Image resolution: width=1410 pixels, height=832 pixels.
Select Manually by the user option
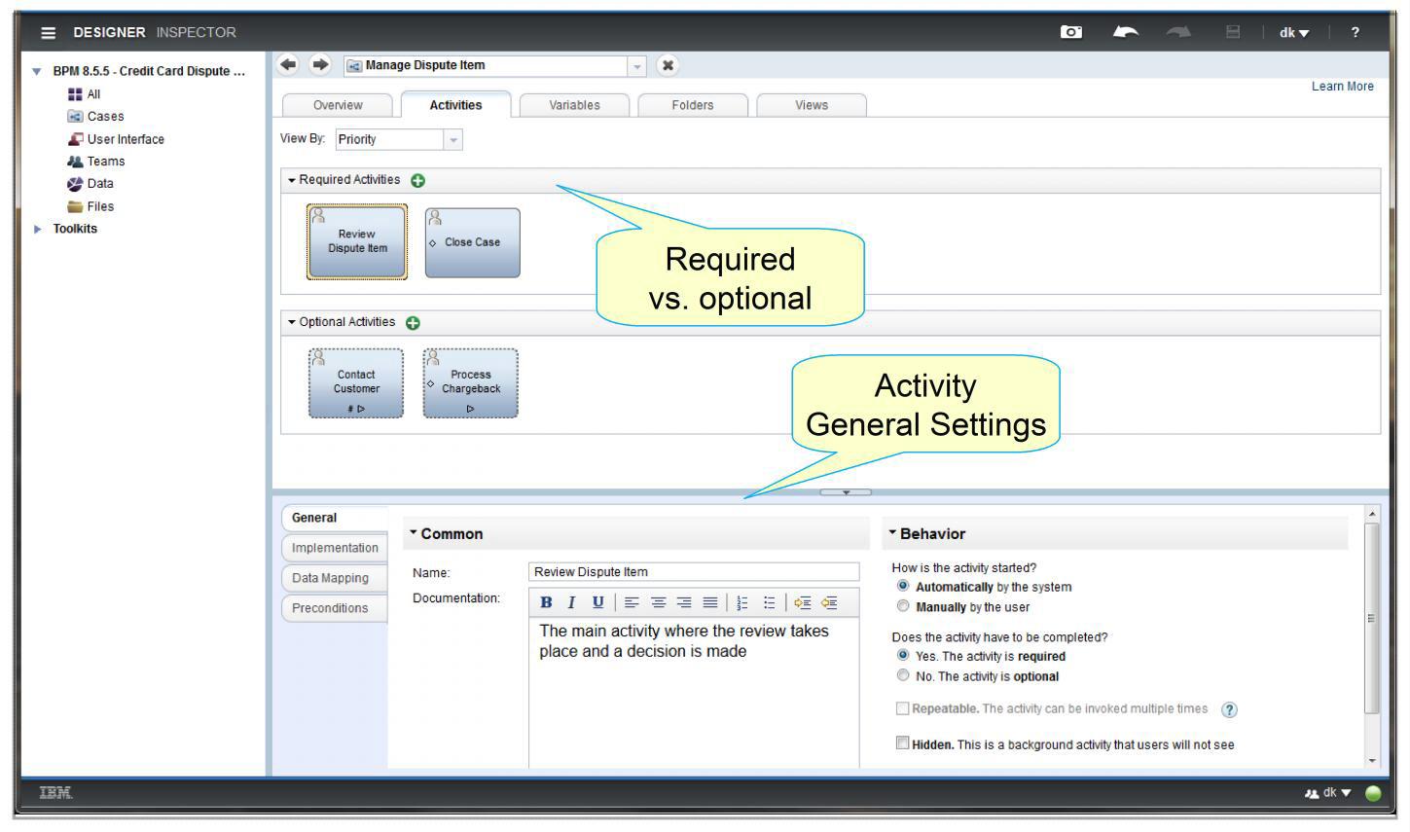tap(903, 606)
